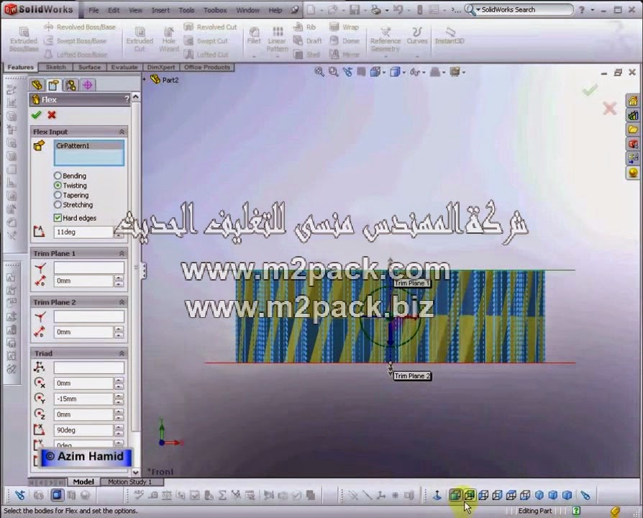Image resolution: width=643 pixels, height=518 pixels.
Task: Switch to Evaluate tab
Action: point(124,67)
